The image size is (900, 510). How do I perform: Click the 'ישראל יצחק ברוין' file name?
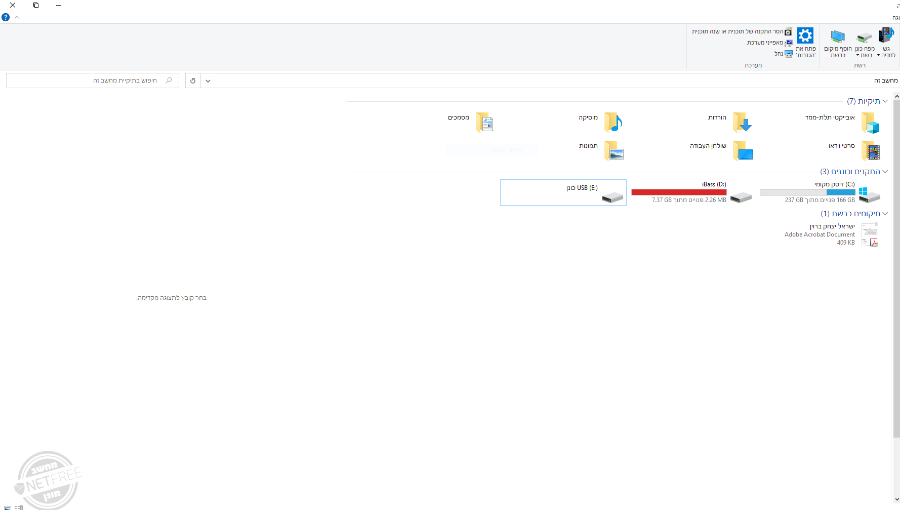832,226
